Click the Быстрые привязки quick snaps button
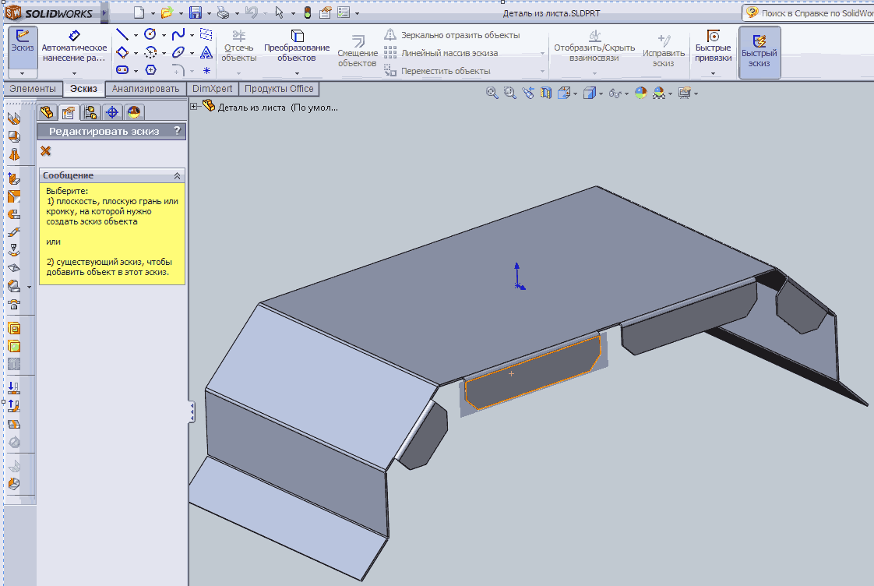The height and width of the screenshot is (586, 874). tap(713, 47)
